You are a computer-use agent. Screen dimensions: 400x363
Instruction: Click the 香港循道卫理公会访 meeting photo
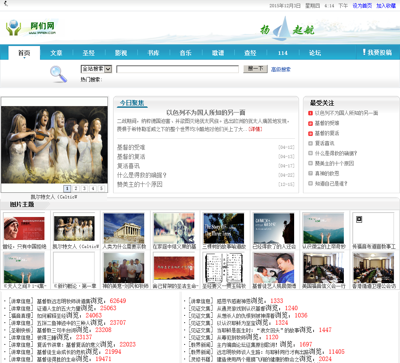373,268
